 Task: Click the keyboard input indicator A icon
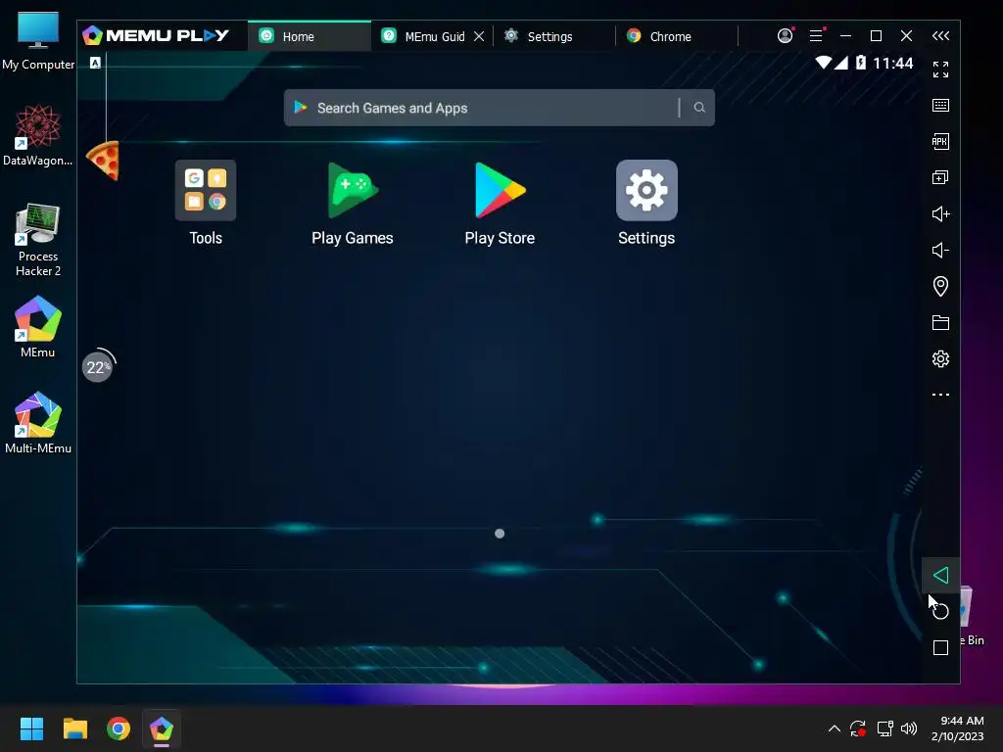point(95,63)
